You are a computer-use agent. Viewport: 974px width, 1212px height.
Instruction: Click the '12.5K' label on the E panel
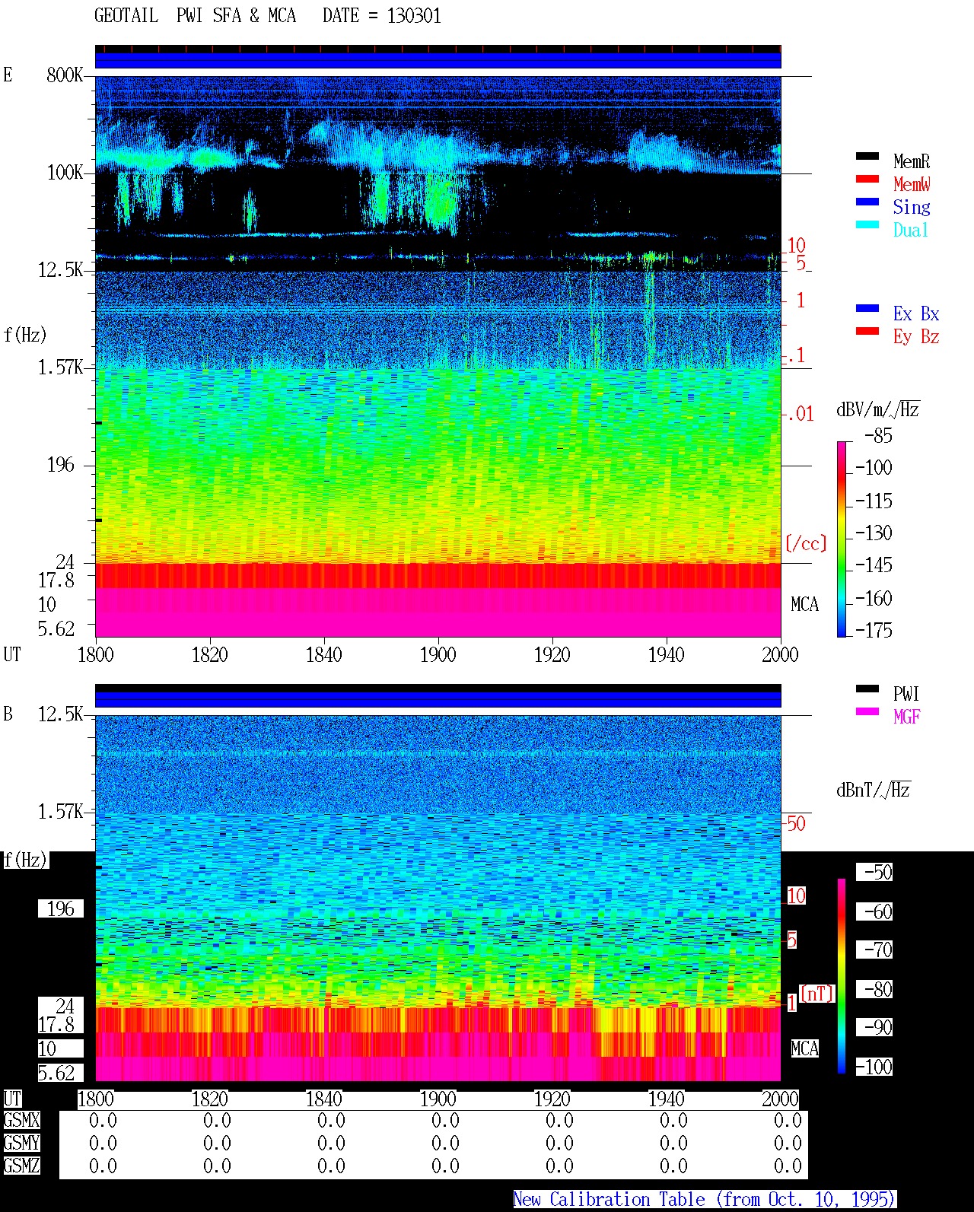coord(61,269)
